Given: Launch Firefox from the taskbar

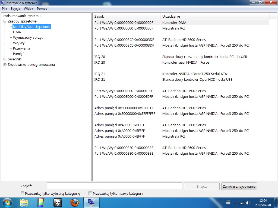Looking at the screenshot, I should tap(75, 203).
